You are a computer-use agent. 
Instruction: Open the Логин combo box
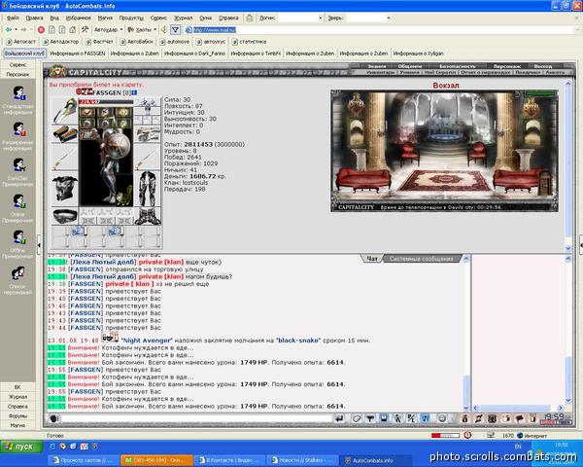pyautogui.click(x=300, y=18)
